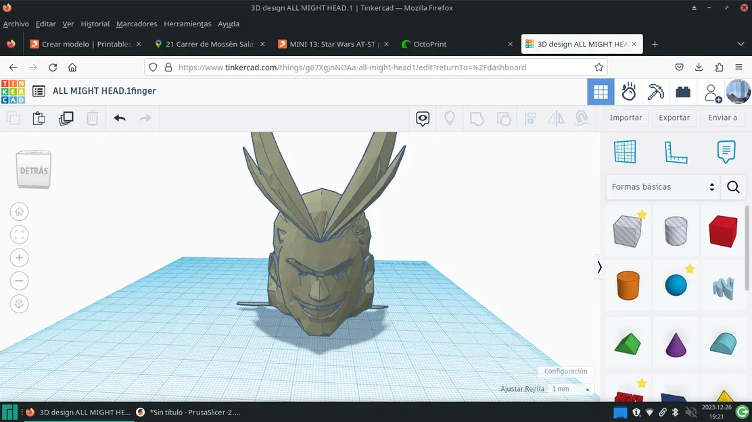Toggle the workplane view eye icon
752x422 pixels.
(422, 118)
